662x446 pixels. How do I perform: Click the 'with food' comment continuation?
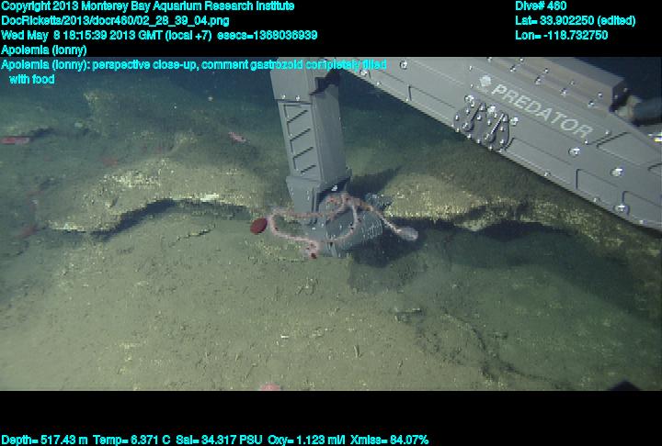(x=32, y=79)
